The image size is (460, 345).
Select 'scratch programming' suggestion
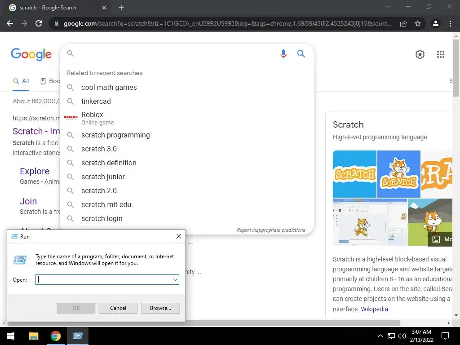(x=187, y=135)
